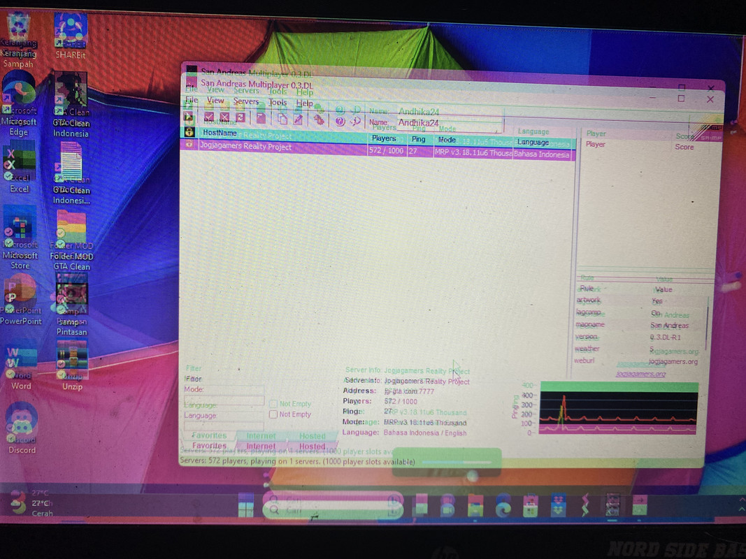This screenshot has height=559, width=746.
Task: Click the Delete Server X toolbar icon
Action: pyautogui.click(x=224, y=117)
